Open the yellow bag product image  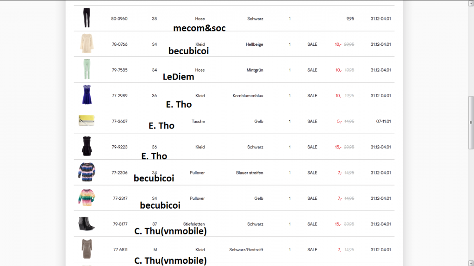(x=87, y=121)
